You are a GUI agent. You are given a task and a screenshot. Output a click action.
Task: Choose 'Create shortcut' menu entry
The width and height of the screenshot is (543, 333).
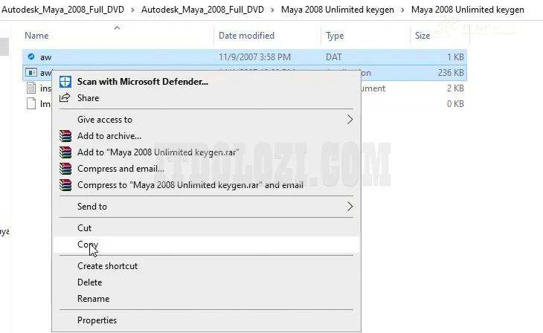click(107, 266)
